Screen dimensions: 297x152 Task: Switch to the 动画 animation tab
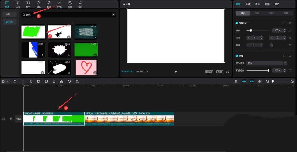[267, 4]
